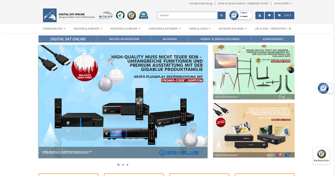Select third carousel slide dot

click(127, 165)
